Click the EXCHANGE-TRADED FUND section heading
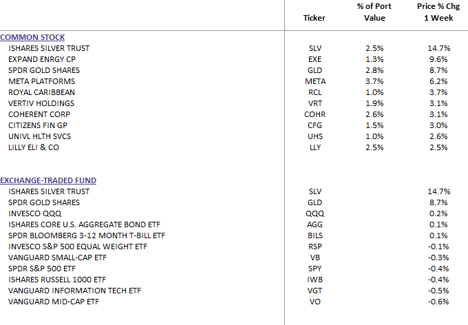Screen dimensions: 468x325 48,180
